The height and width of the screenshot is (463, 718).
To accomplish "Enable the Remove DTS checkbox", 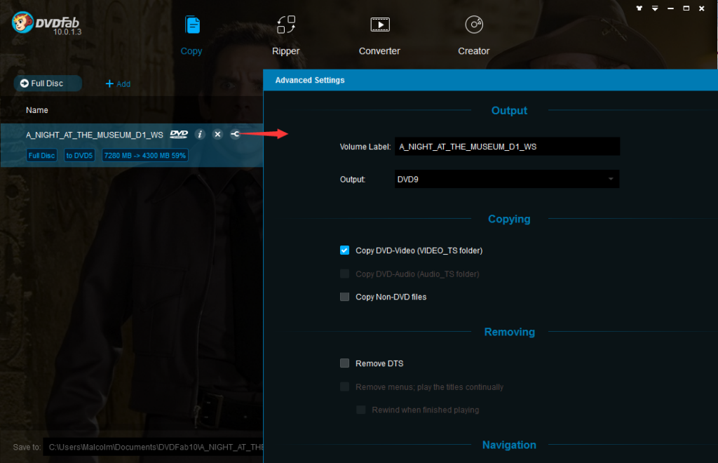I will 345,363.
